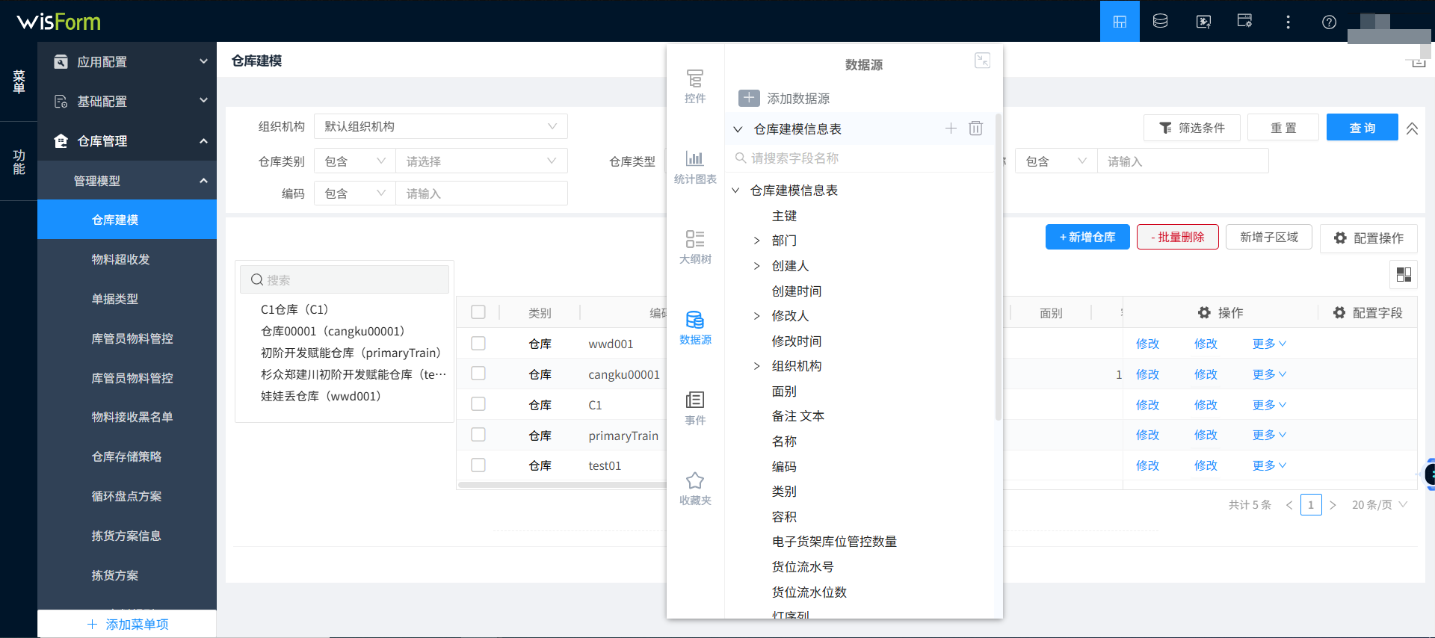Viewport: 1435px width, 638px height.
Task: Check the wwd001 row checkbox
Action: pos(478,343)
